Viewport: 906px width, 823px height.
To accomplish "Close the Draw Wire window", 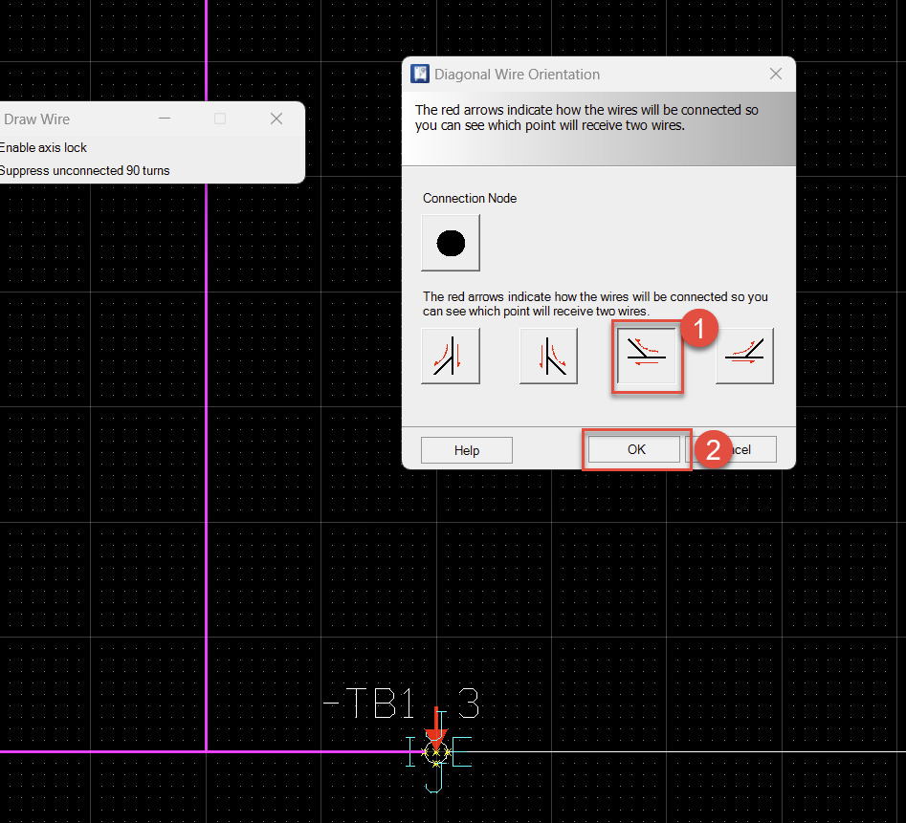I will pos(276,119).
